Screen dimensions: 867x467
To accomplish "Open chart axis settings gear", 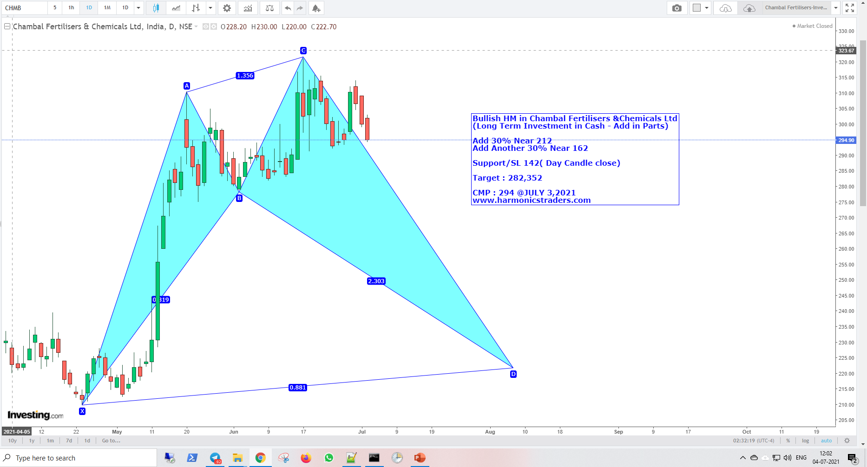I will point(847,441).
